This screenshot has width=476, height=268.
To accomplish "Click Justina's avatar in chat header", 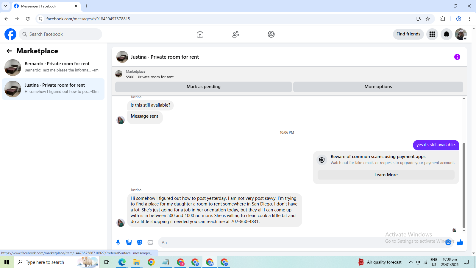I will [x=122, y=57].
